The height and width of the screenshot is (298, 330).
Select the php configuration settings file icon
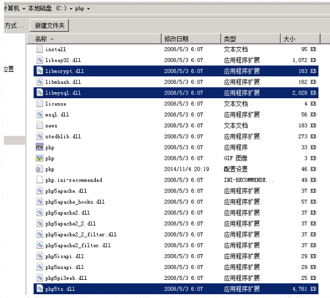click(39, 169)
